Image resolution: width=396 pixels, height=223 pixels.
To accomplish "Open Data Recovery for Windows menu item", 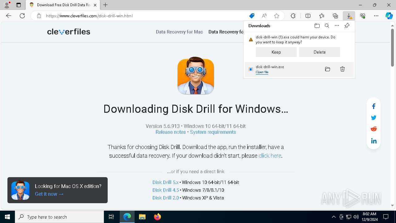I will pos(226,32).
